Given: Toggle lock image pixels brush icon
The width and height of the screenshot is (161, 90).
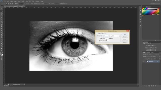Looking at the screenshot, I should pos(148,59).
